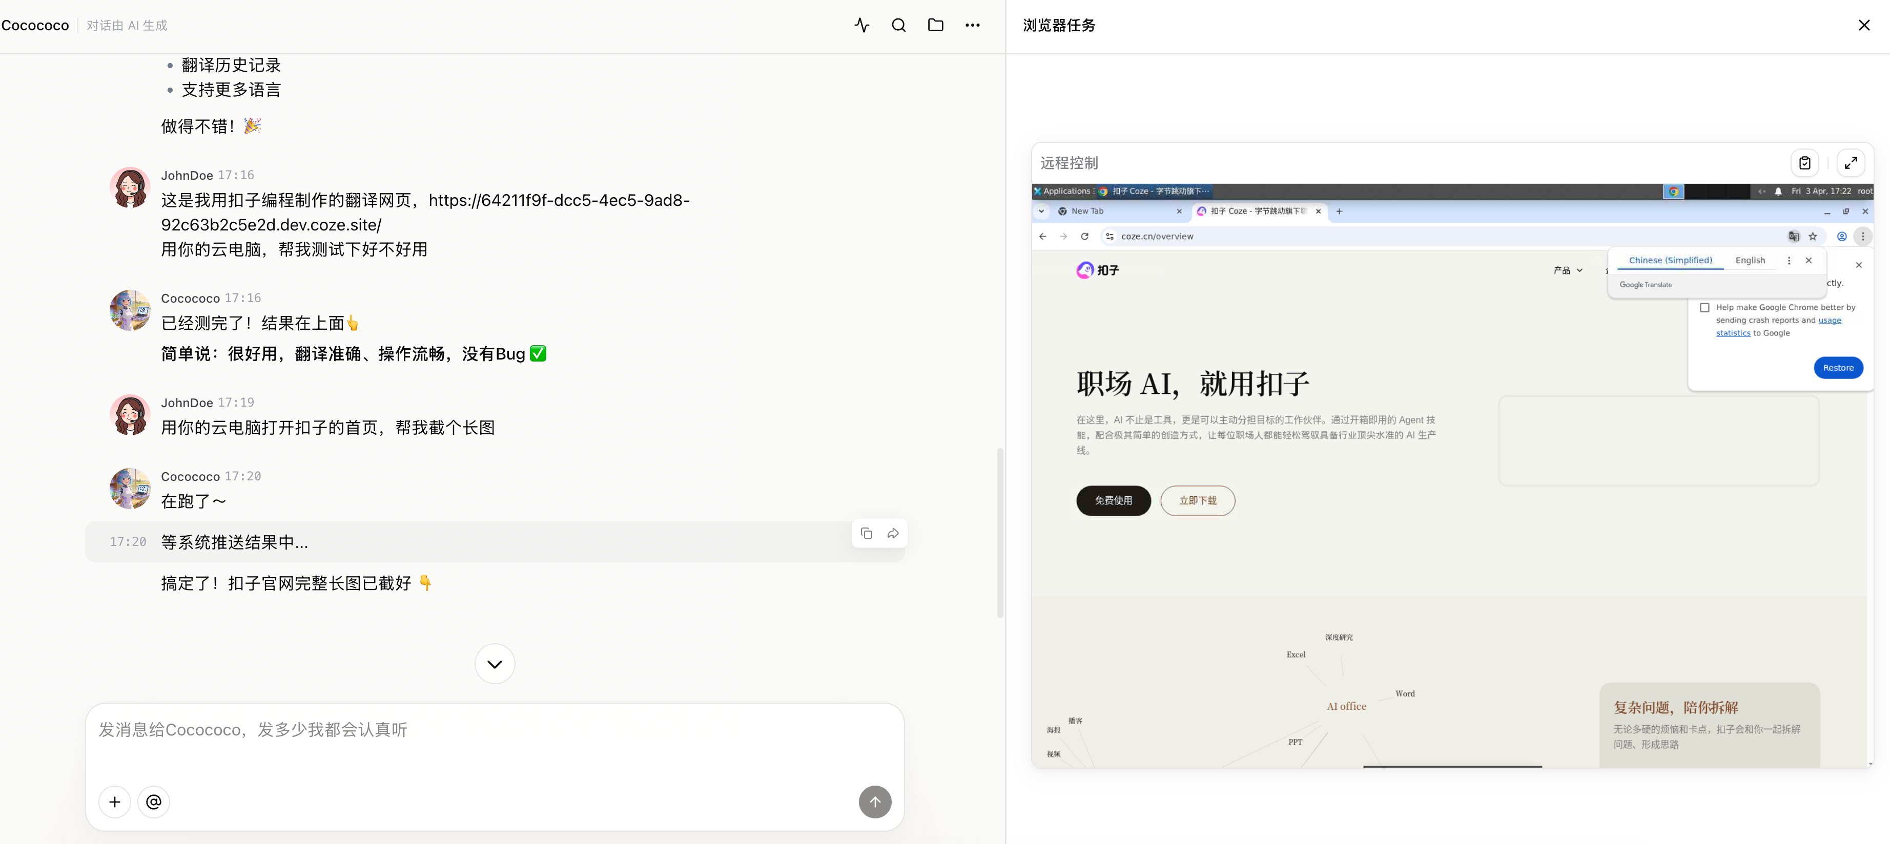Select the 免费使用 button
1890x844 pixels.
[1113, 500]
